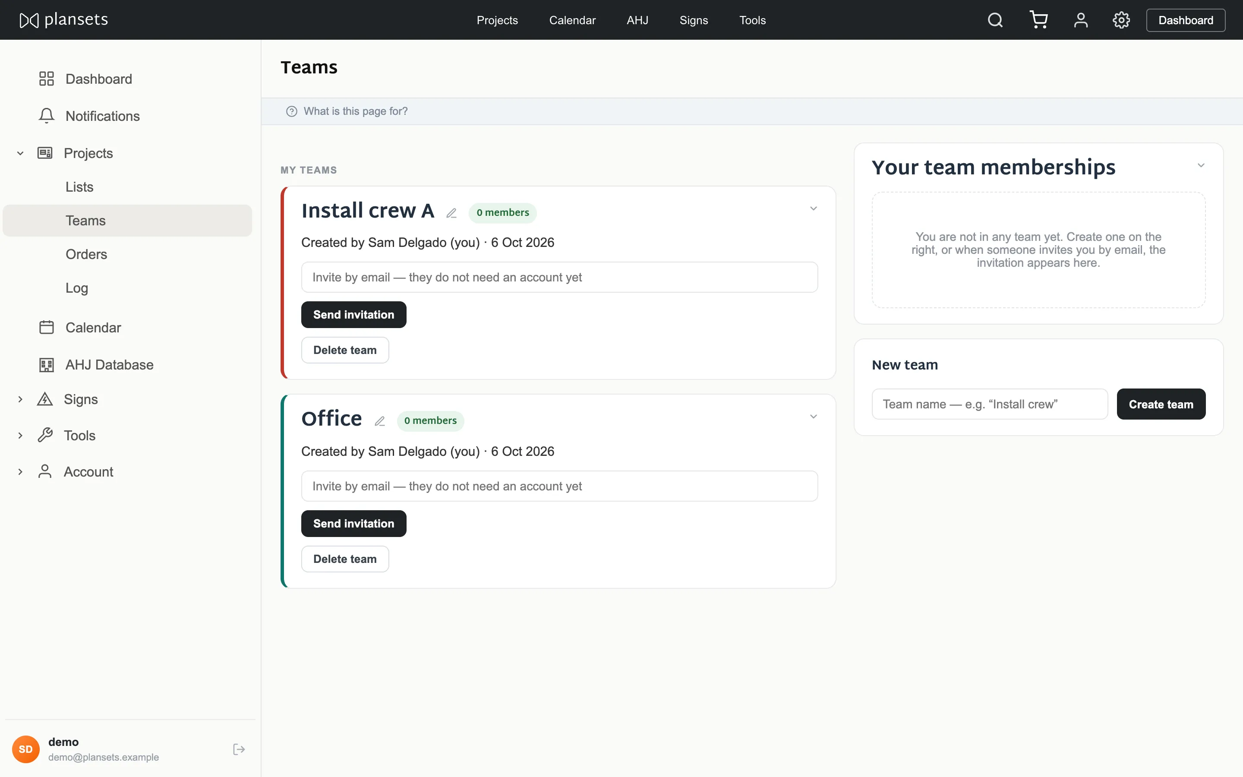Click the user profile icon in header
The image size is (1243, 777).
pos(1081,20)
